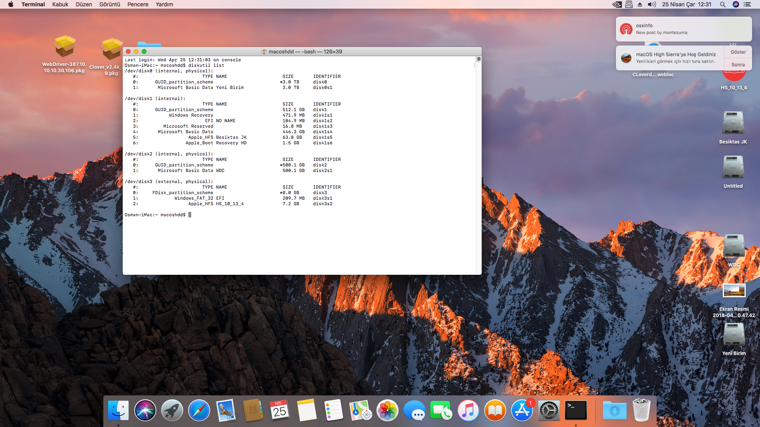This screenshot has width=760, height=427.
Task: Open the App Store dock icon
Action: pos(522,410)
